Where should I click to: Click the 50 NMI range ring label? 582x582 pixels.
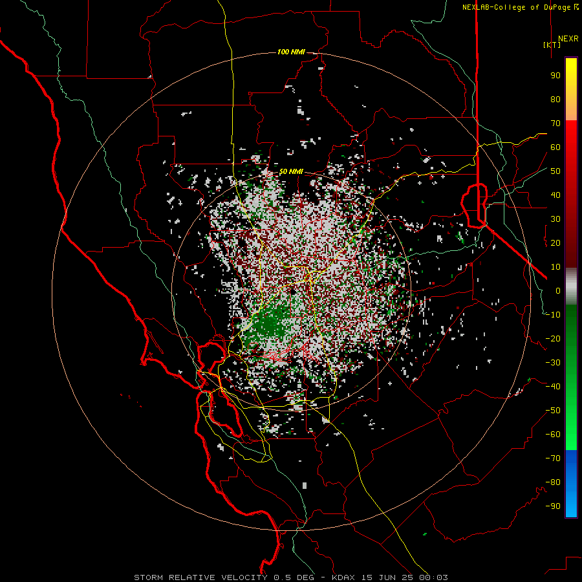(x=291, y=171)
